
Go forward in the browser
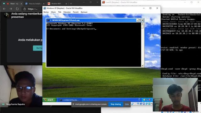[11, 9]
